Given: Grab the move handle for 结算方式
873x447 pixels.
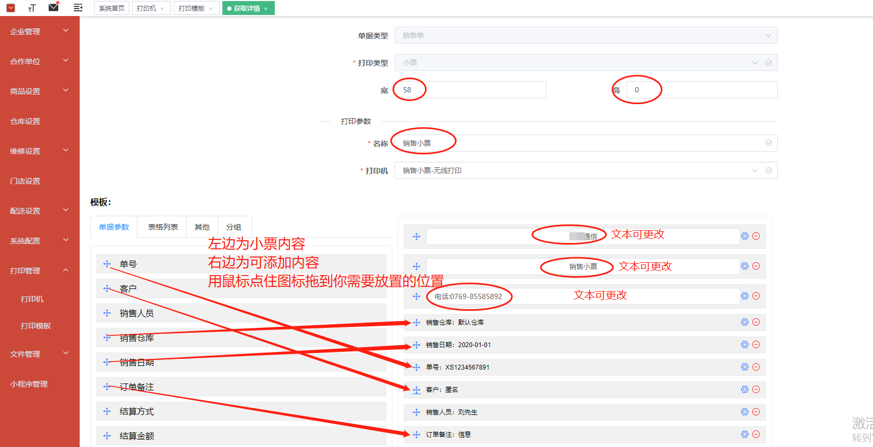Looking at the screenshot, I should 107,411.
